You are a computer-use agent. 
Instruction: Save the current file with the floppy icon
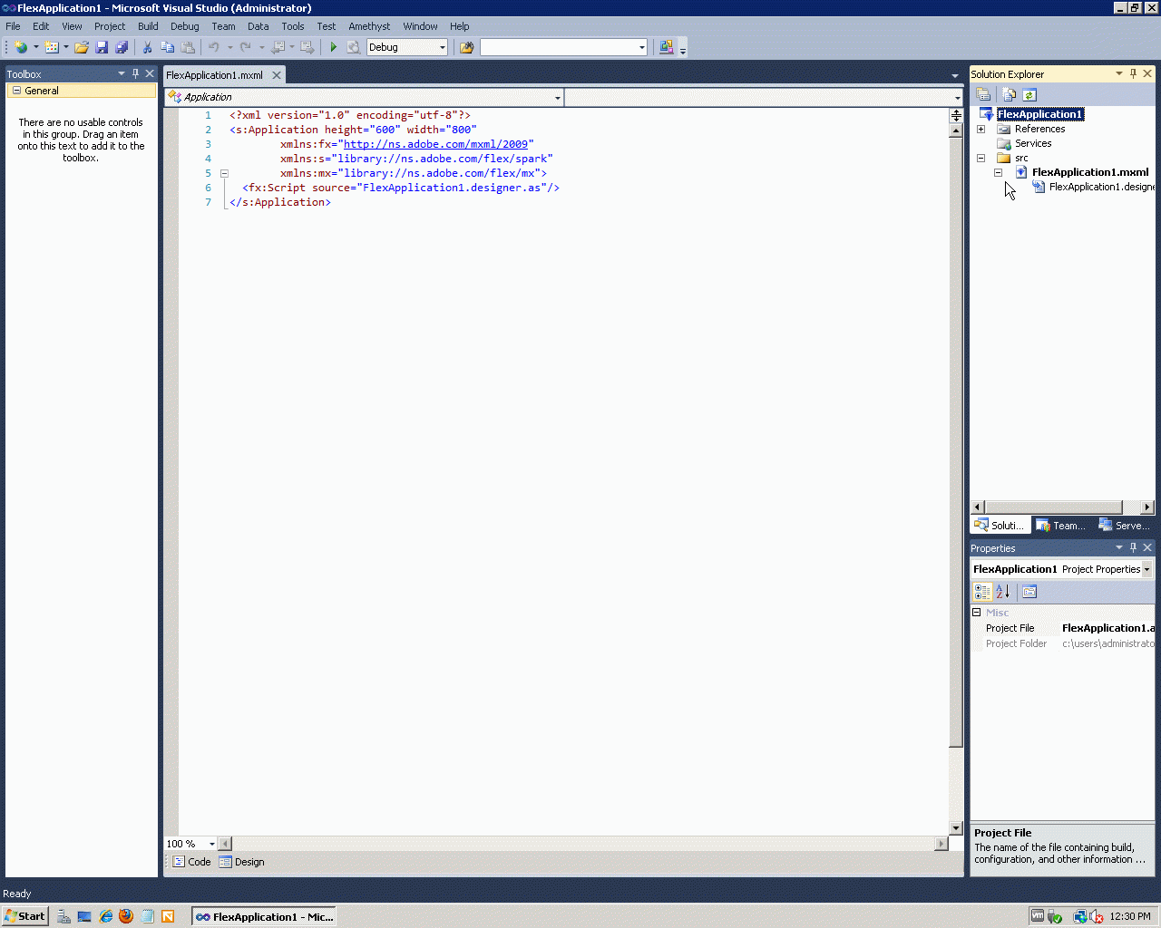[x=102, y=47]
